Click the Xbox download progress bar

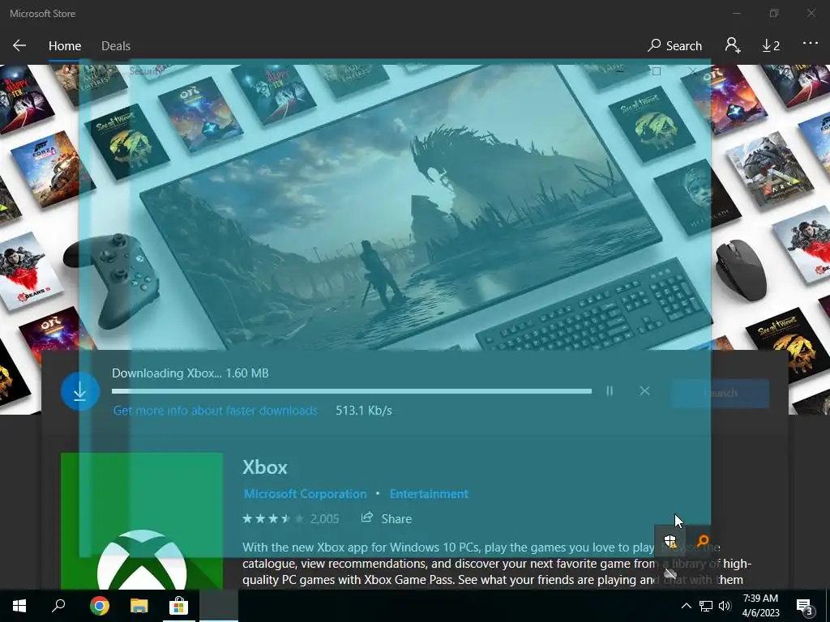point(352,391)
